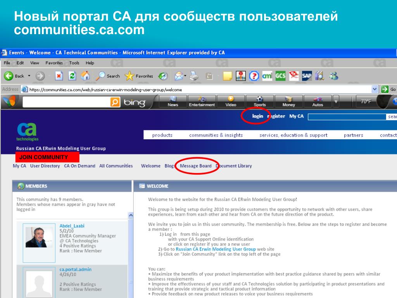
Task: Click the Bing search input field
Action: (x=66, y=102)
